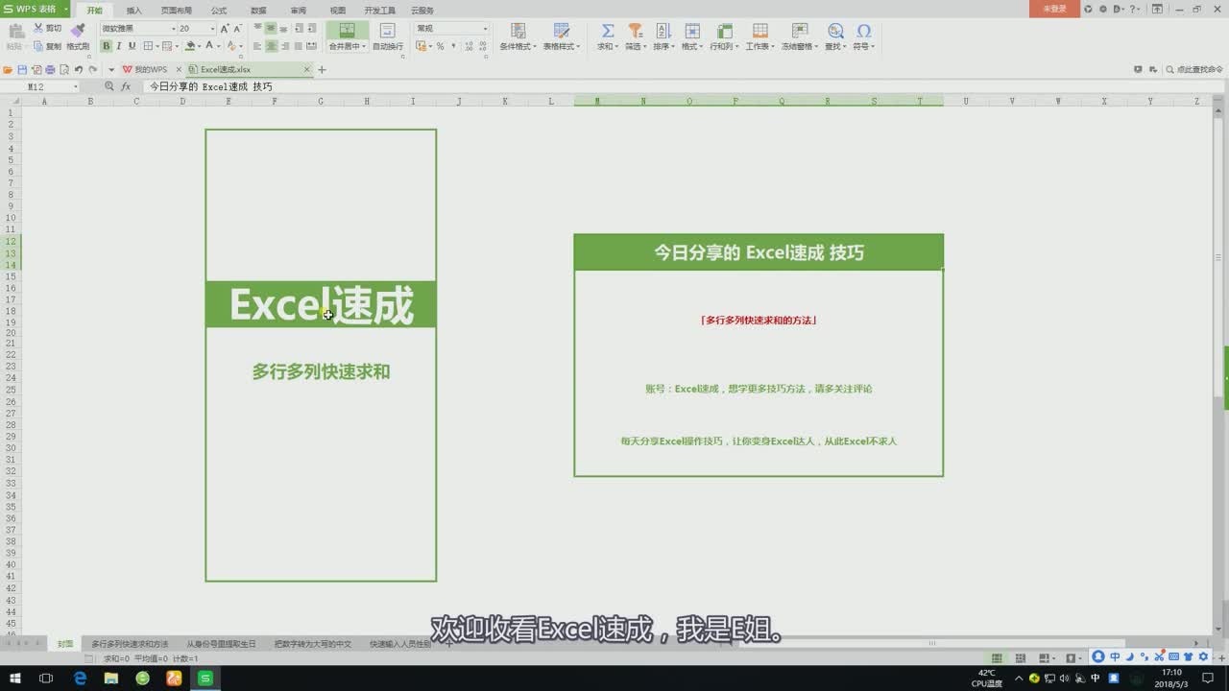Click the Freeze Panes (冻结窗格) icon
Viewport: 1229px width, 691px height.
tap(798, 32)
